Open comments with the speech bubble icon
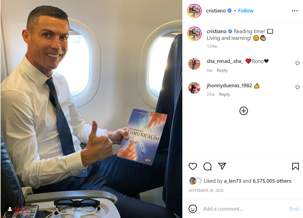This screenshot has width=303, height=218. point(207,166)
